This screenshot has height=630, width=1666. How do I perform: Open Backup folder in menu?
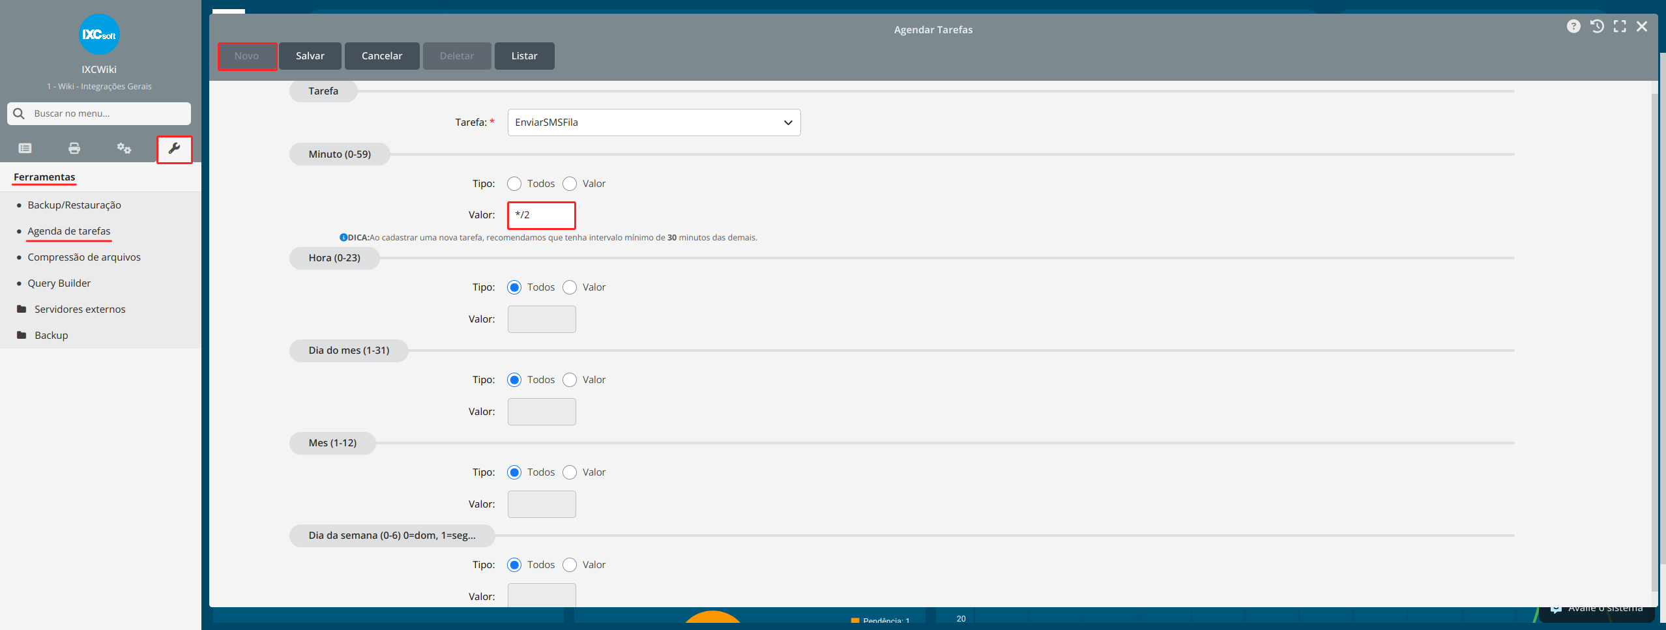[x=42, y=336]
